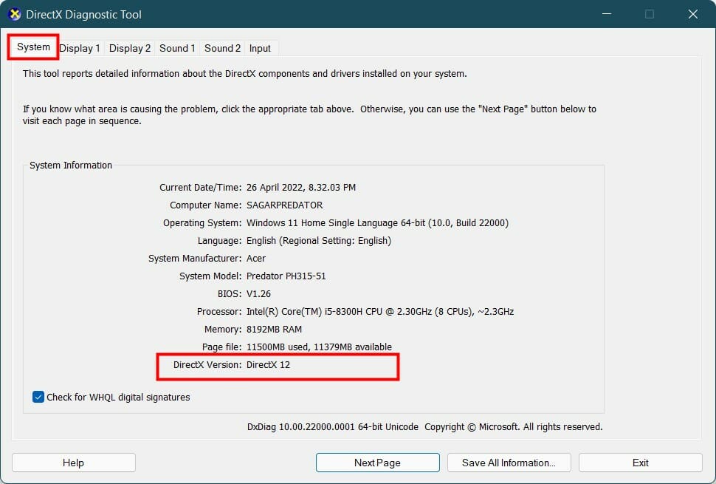Open the Display 2 tab
This screenshot has height=484, width=716.
[x=130, y=48]
